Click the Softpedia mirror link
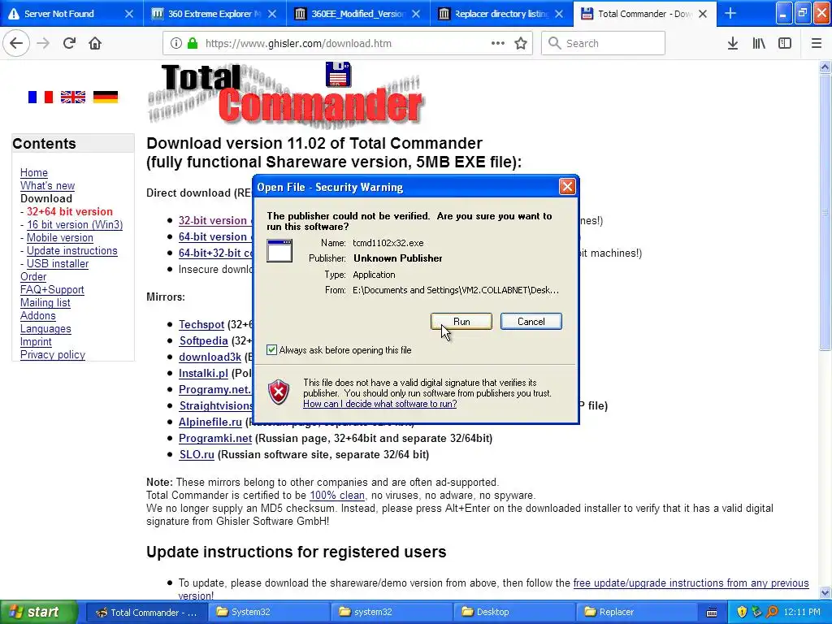 (203, 340)
